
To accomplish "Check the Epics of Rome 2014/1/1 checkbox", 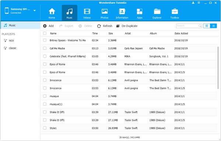I will tap(45, 64).
